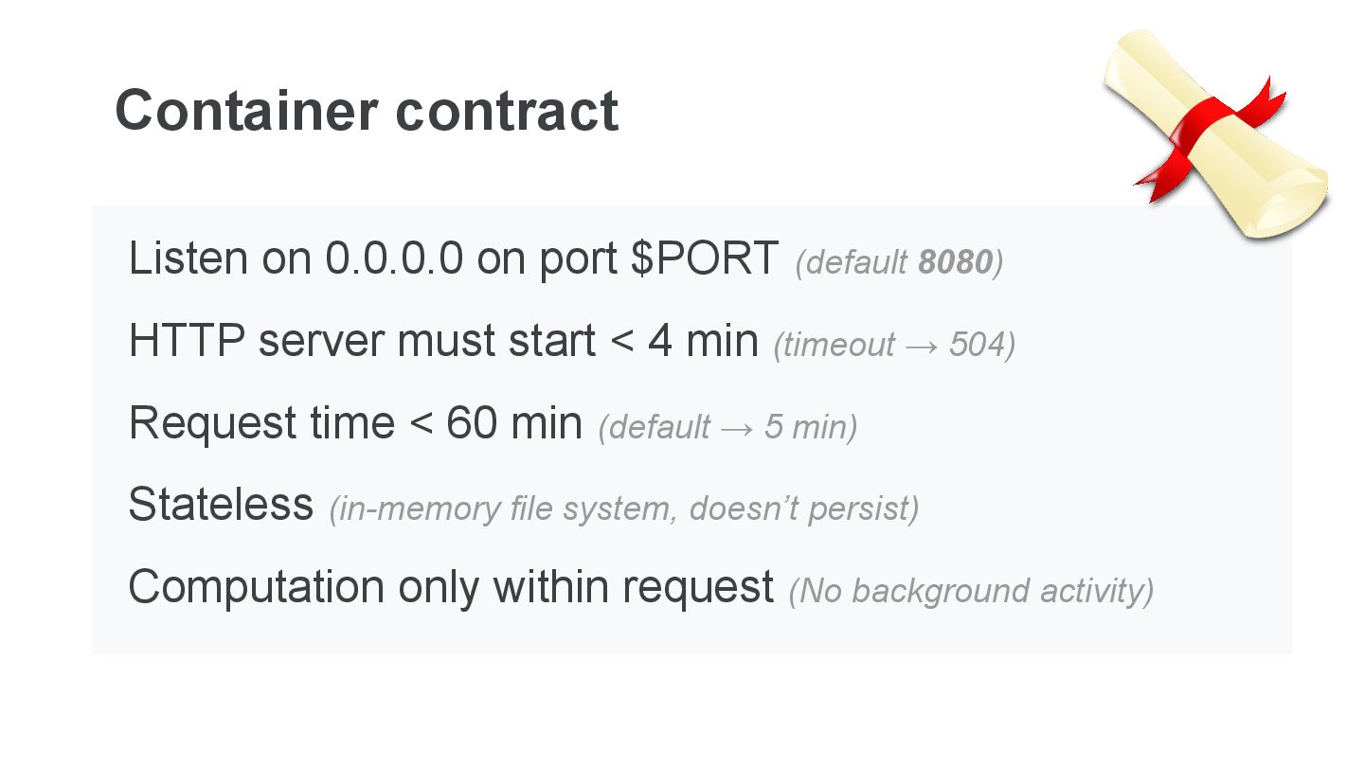Click the '(timeout → 504)' note
1364x767 pixels.
click(x=894, y=345)
